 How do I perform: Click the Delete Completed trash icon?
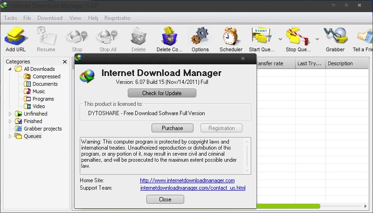[x=169, y=36]
